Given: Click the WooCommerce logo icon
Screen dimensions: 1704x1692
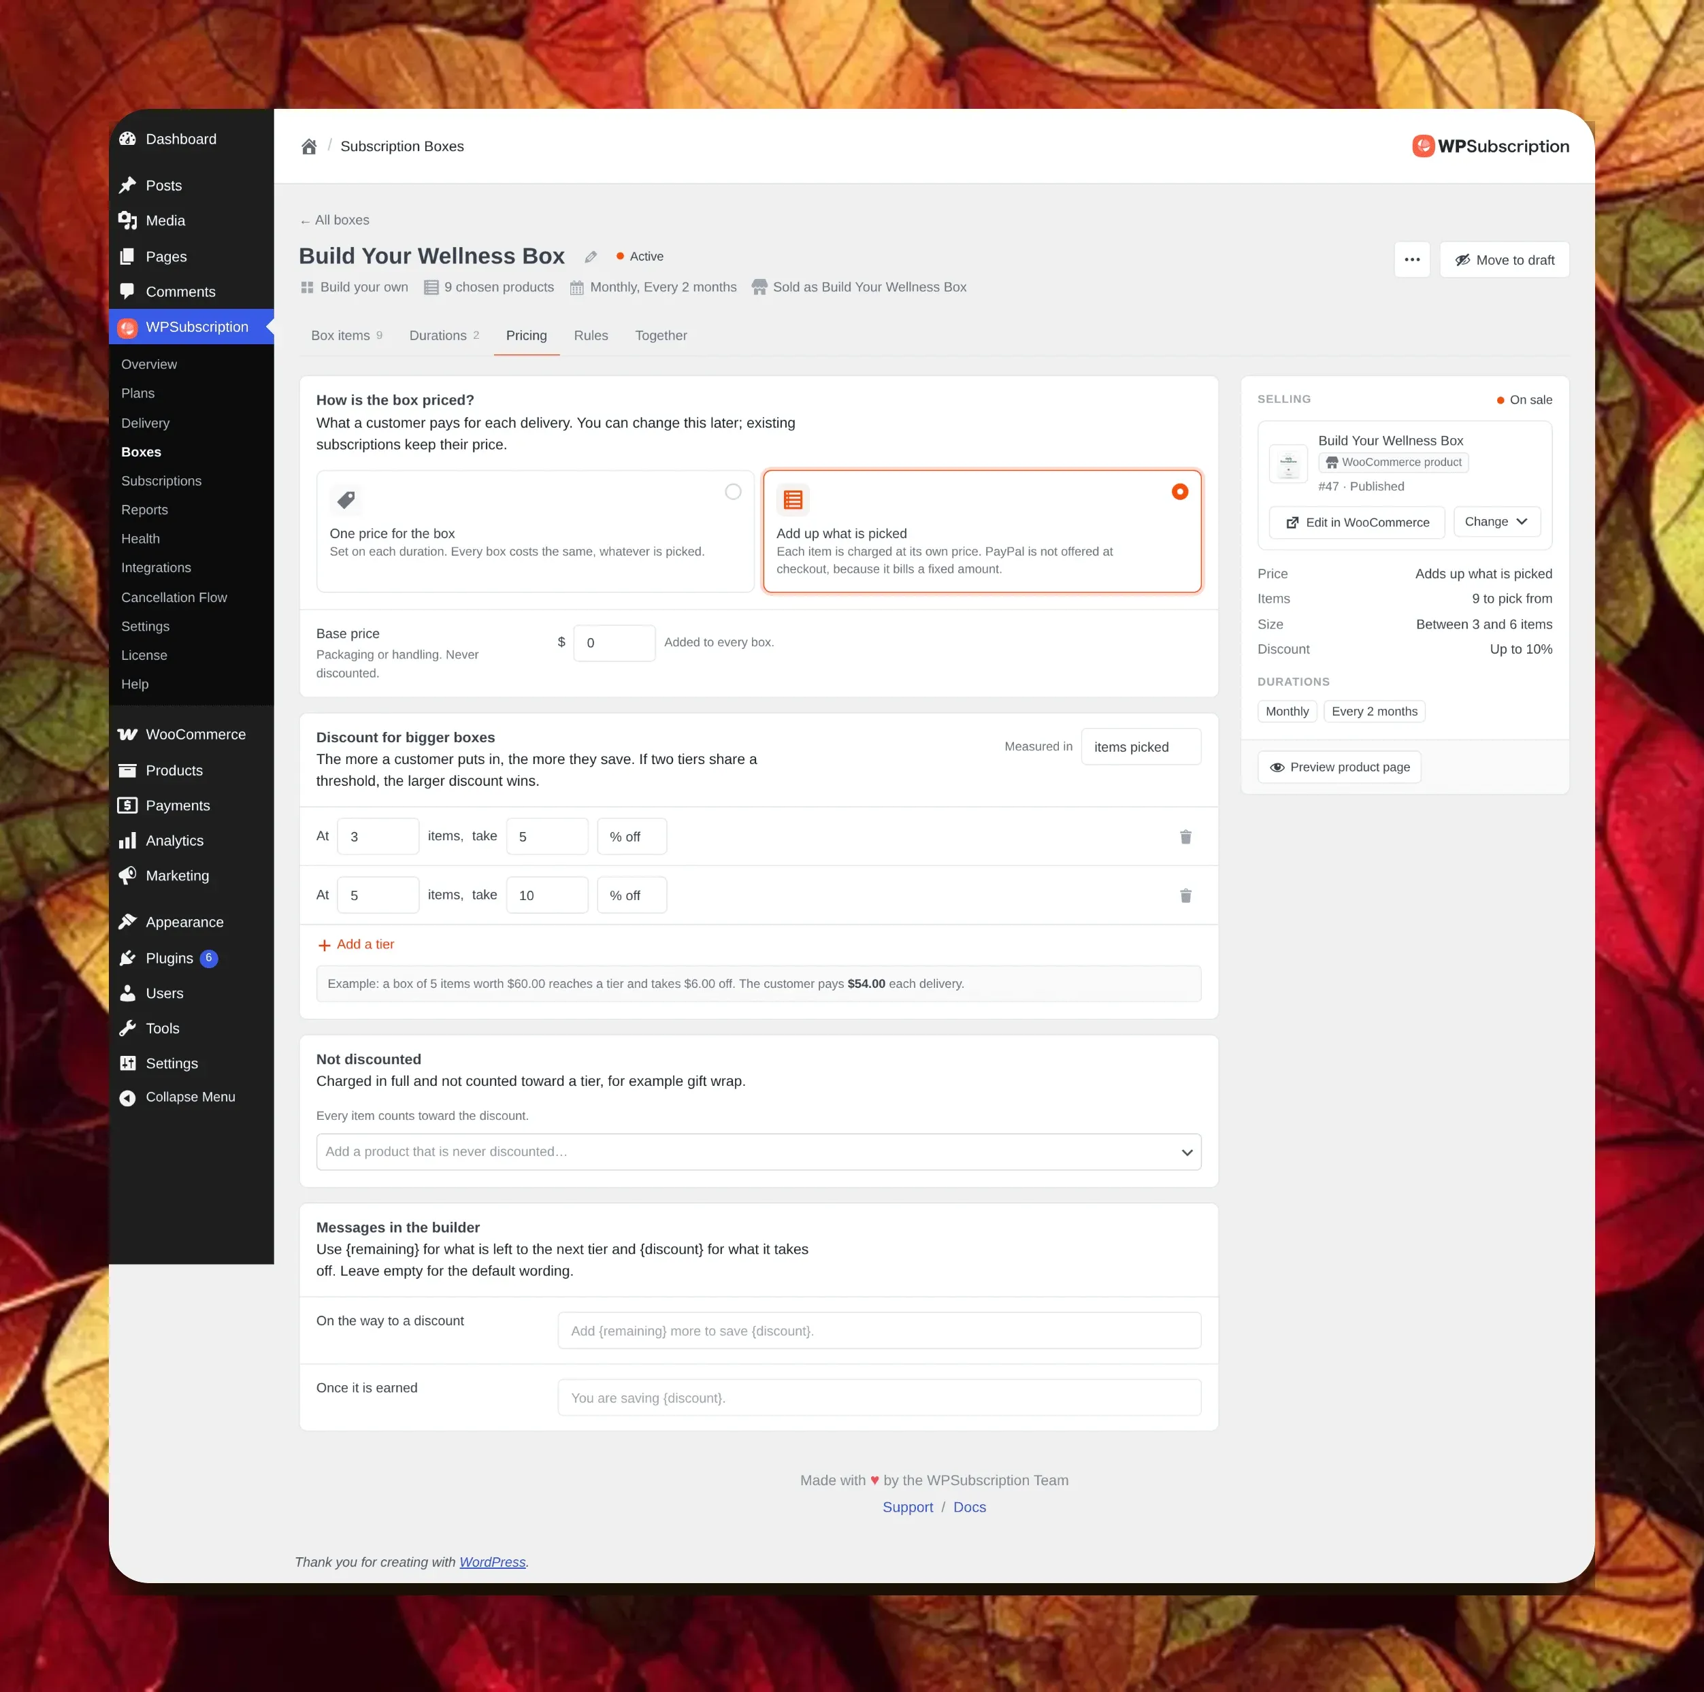Looking at the screenshot, I should pyautogui.click(x=128, y=735).
